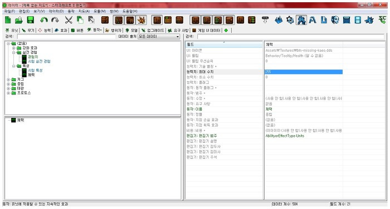Open the 모든 데이터 data source dropdown
Image resolution: width=390 pixels, height=209 pixels.
click(159, 37)
